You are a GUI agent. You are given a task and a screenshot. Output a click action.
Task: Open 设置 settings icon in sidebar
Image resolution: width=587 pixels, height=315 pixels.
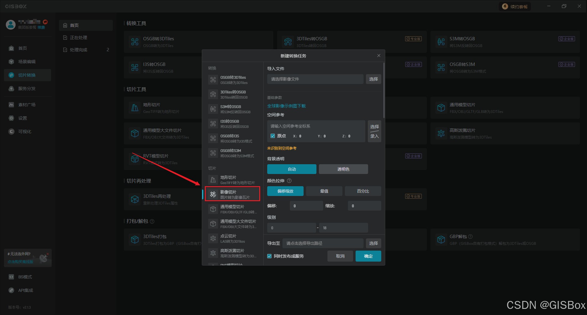click(11, 118)
